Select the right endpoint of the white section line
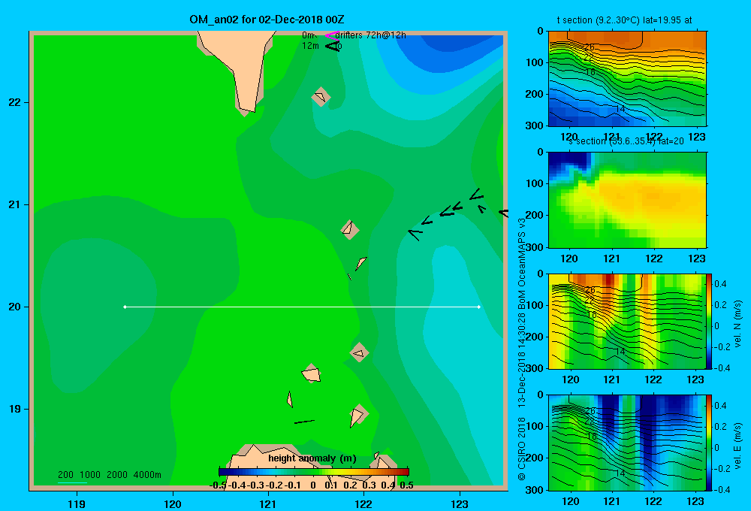The image size is (751, 511). click(479, 307)
